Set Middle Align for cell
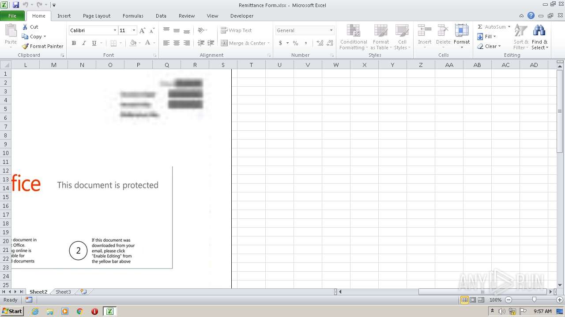Viewport: 565px width, 317px height. (177, 30)
